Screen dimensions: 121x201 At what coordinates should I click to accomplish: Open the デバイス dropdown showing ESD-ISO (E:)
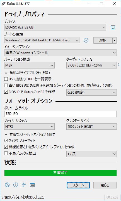click(x=55, y=27)
